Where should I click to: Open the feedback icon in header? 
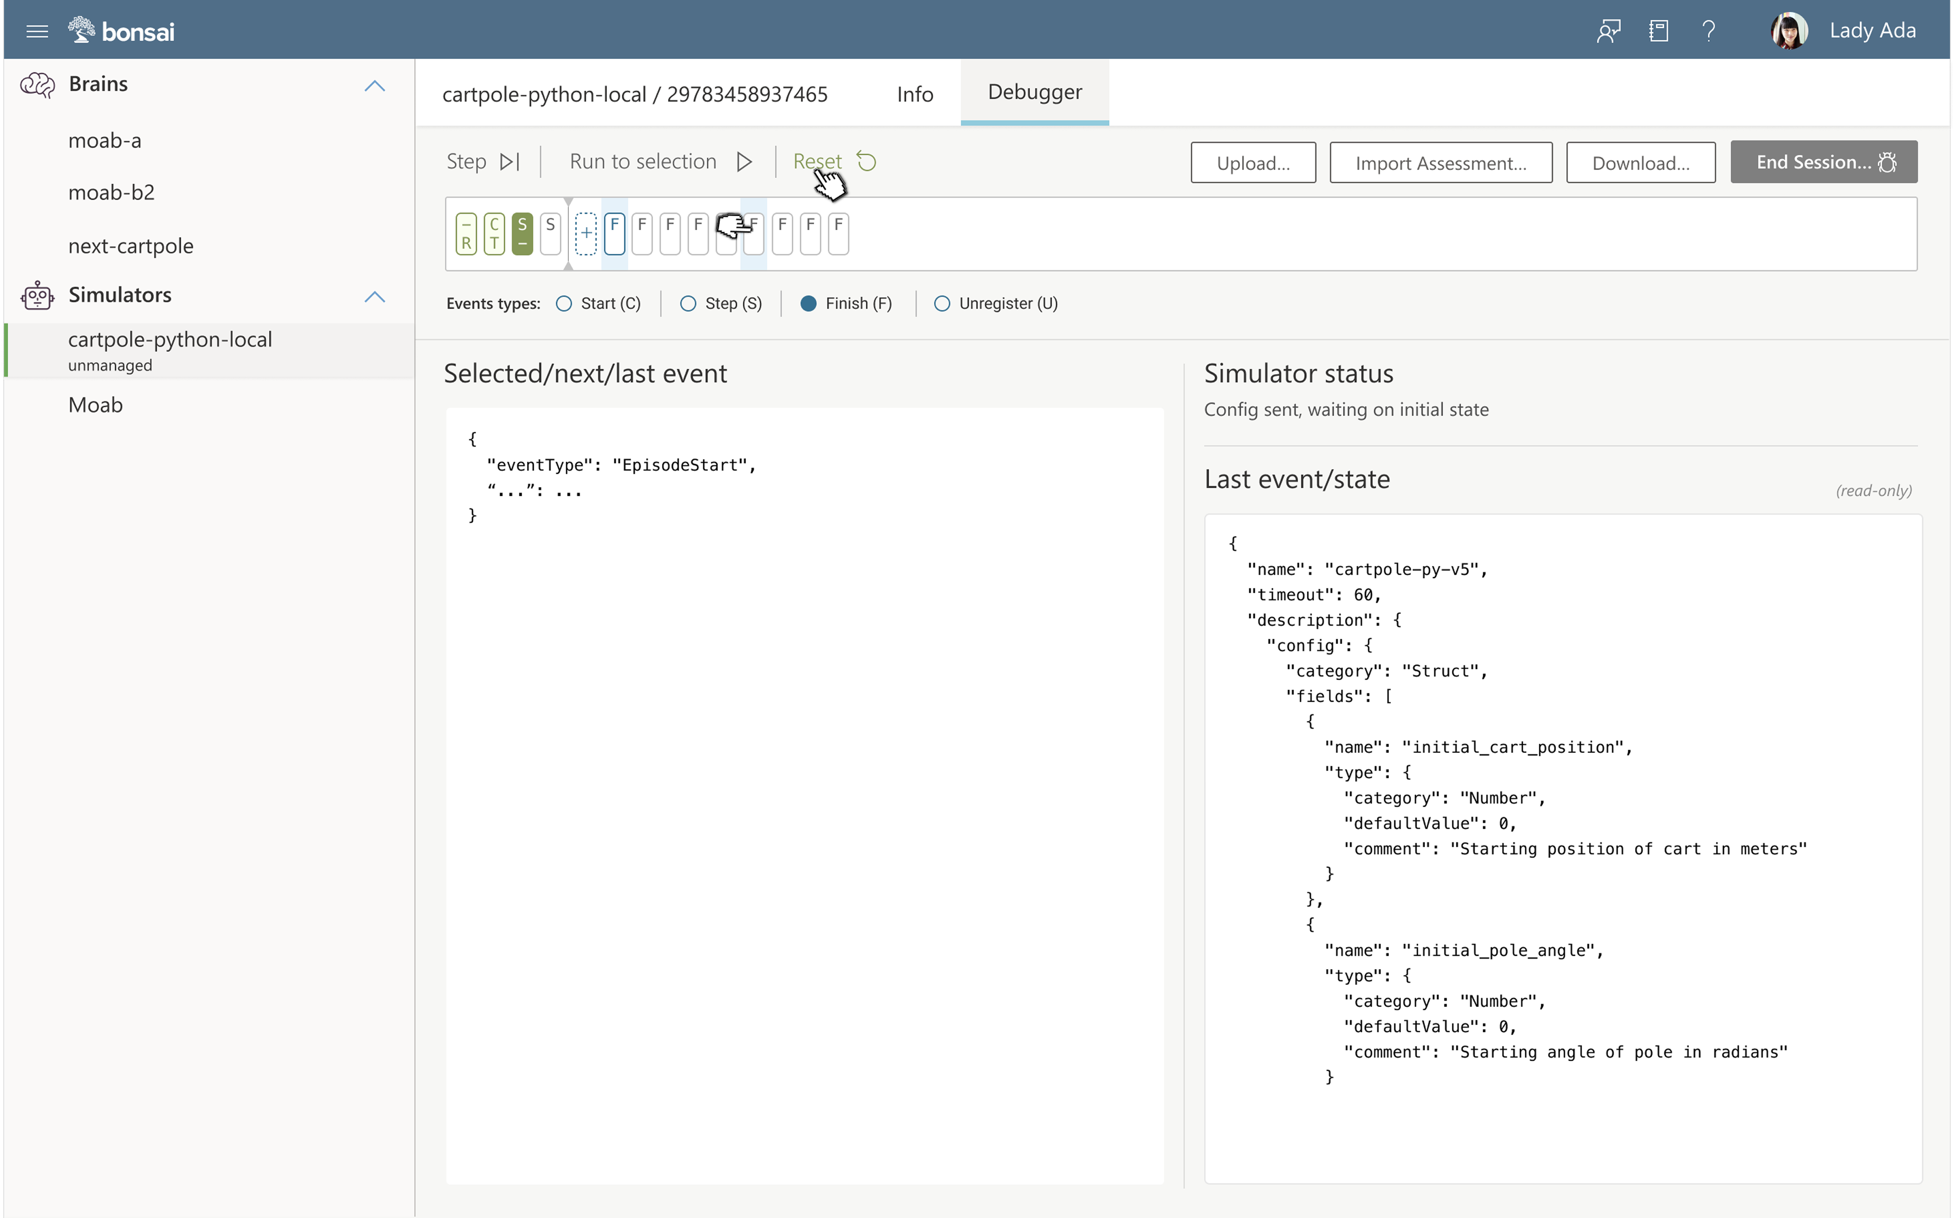1608,31
